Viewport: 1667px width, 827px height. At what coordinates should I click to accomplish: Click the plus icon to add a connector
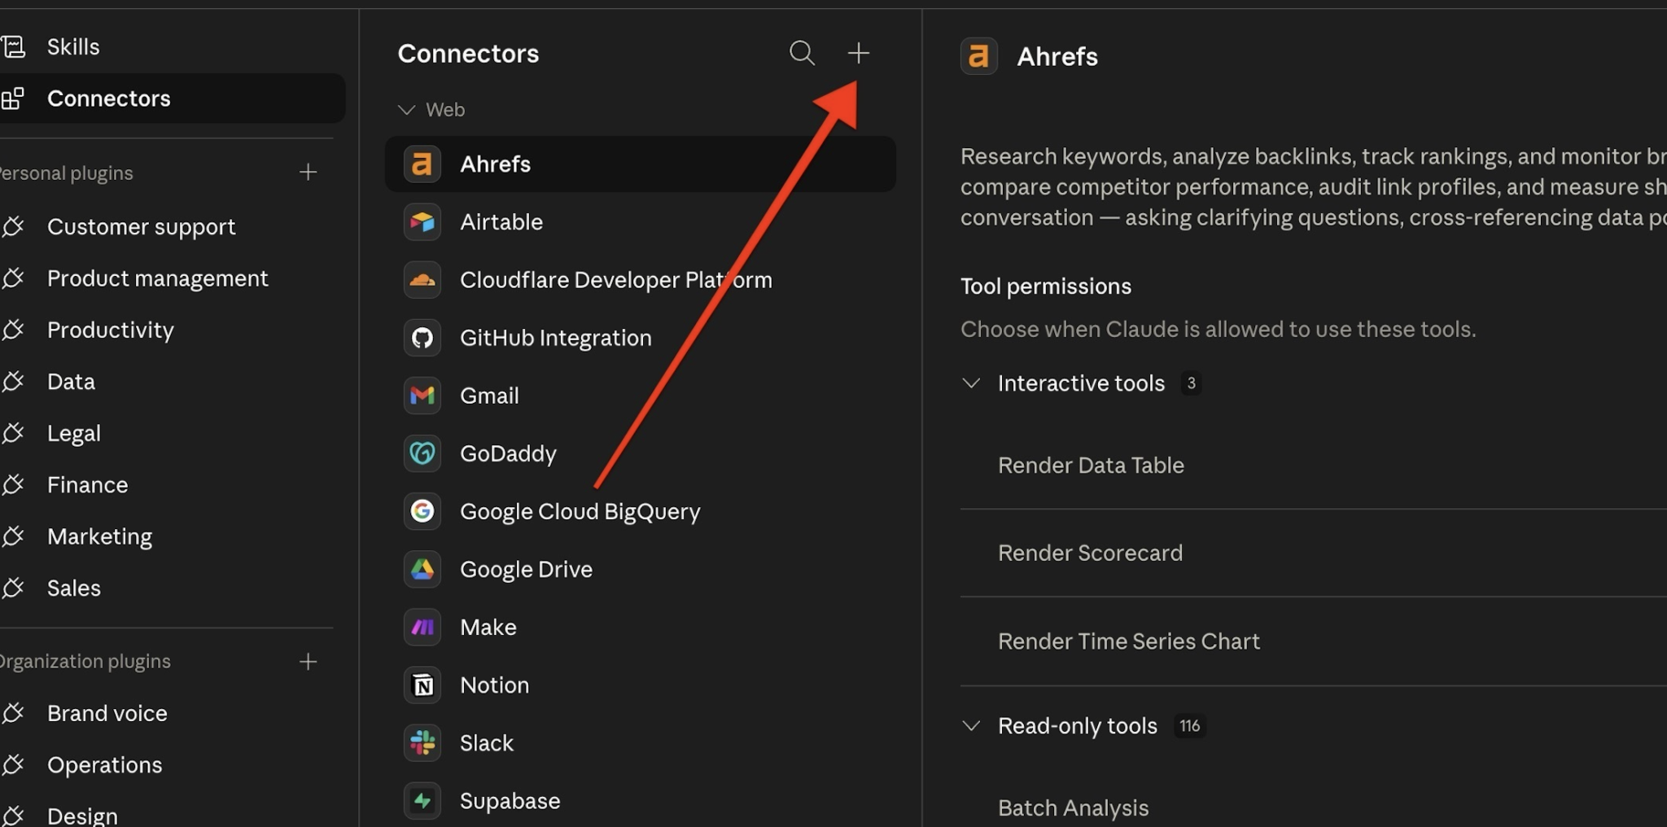pos(858,53)
